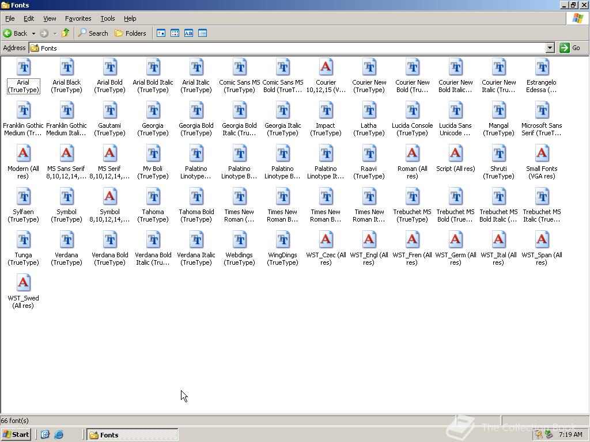590x442 pixels.
Task: Select the Shruti (TrueType) font icon
Action: click(499, 154)
